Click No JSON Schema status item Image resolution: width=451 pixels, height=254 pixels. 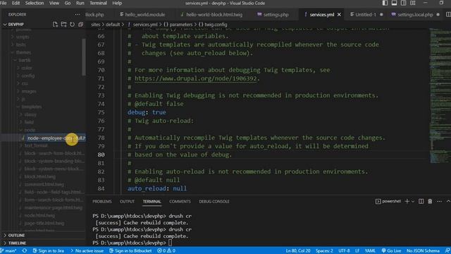click(423, 251)
